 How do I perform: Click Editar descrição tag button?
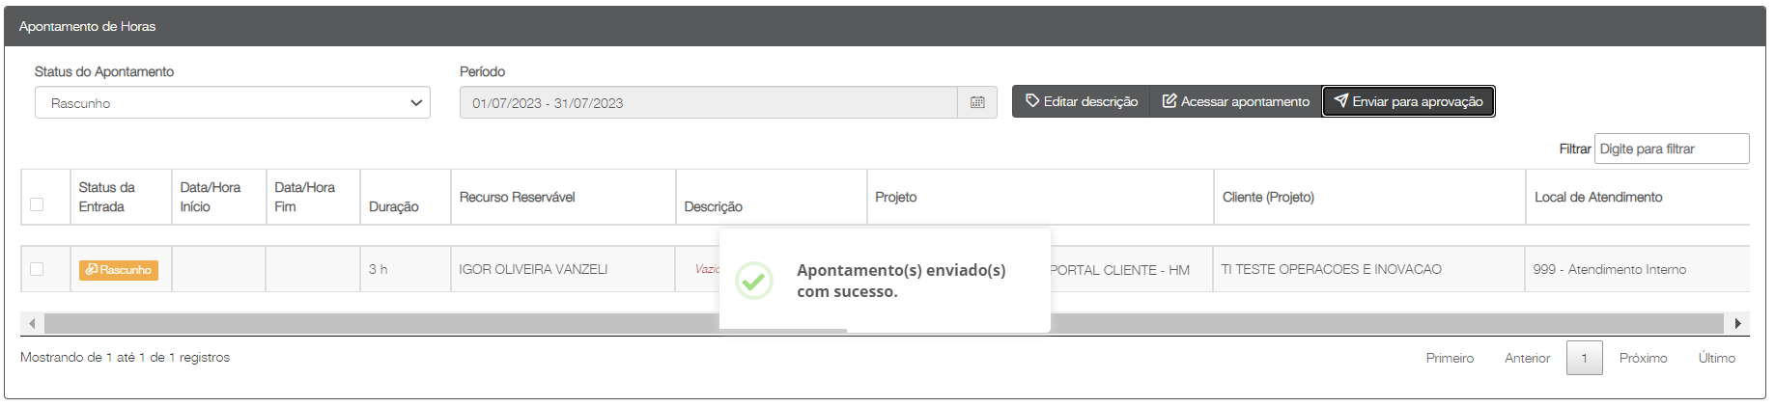tap(1082, 101)
